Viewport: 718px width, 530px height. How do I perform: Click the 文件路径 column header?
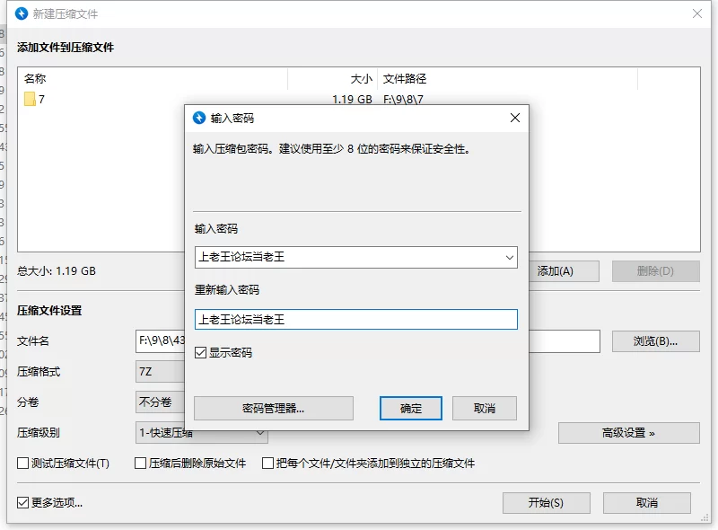coord(507,79)
